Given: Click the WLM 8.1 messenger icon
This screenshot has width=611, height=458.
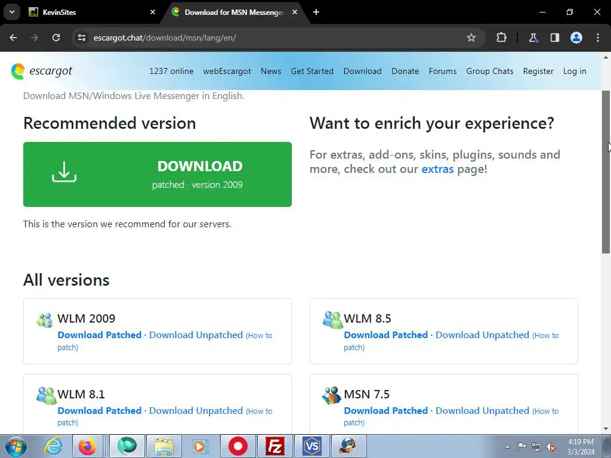Looking at the screenshot, I should (46, 396).
